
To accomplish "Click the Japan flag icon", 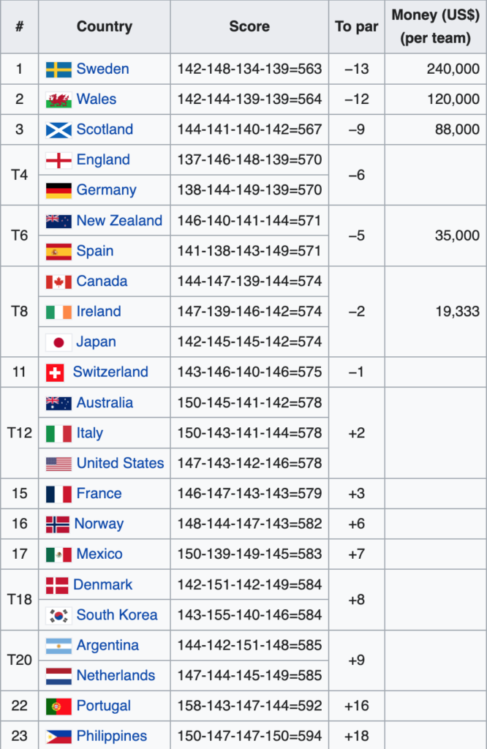I will click(x=58, y=342).
